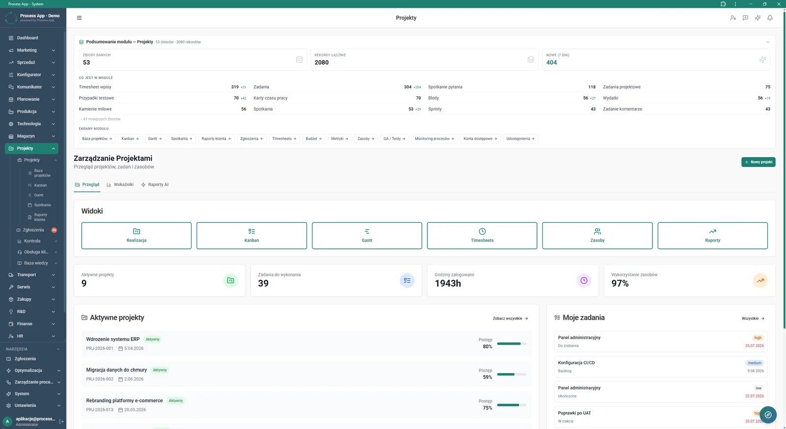
Task: Expand the Konfigurator sidebar section
Action: 32,75
